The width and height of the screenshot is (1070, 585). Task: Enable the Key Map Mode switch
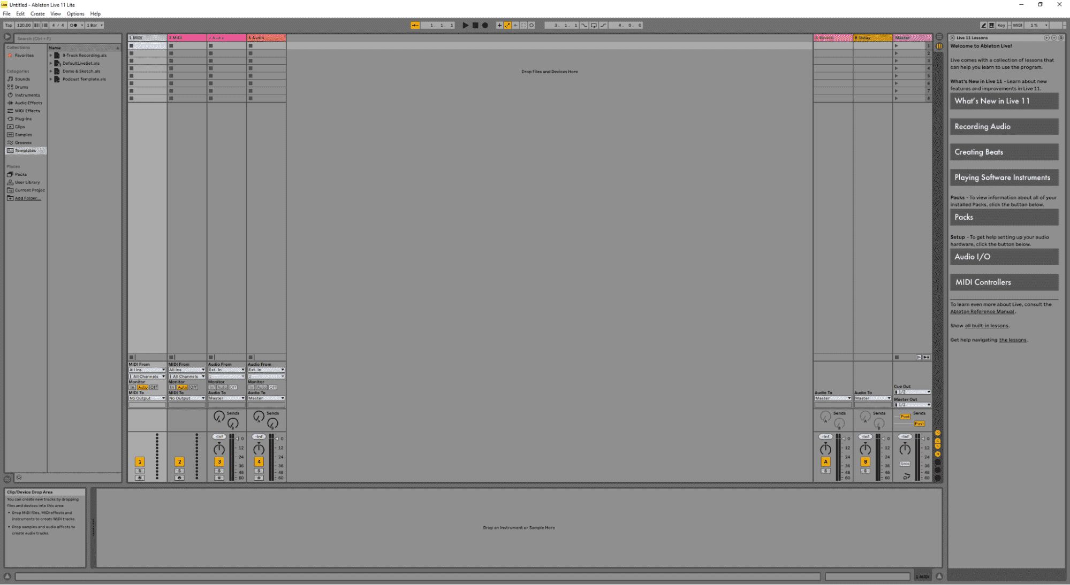click(1001, 25)
